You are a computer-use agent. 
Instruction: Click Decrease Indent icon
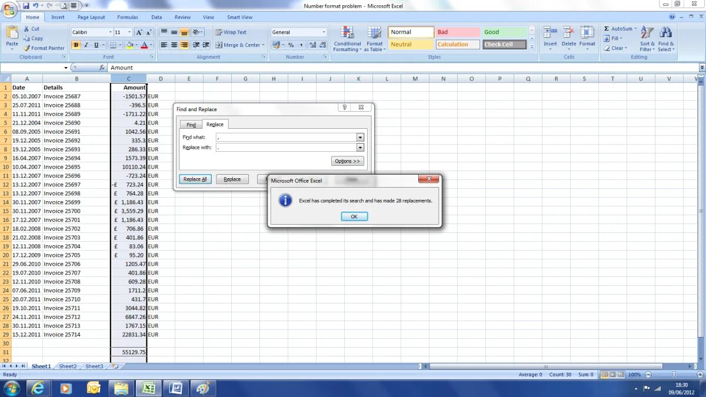196,45
